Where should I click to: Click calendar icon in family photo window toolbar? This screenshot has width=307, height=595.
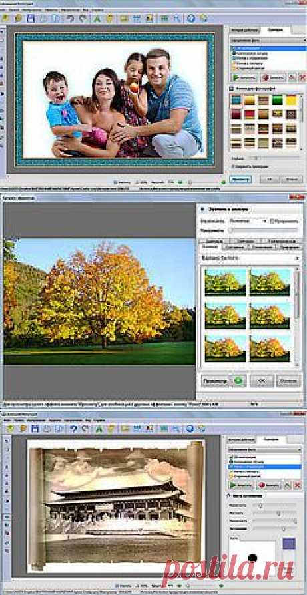pos(137,18)
